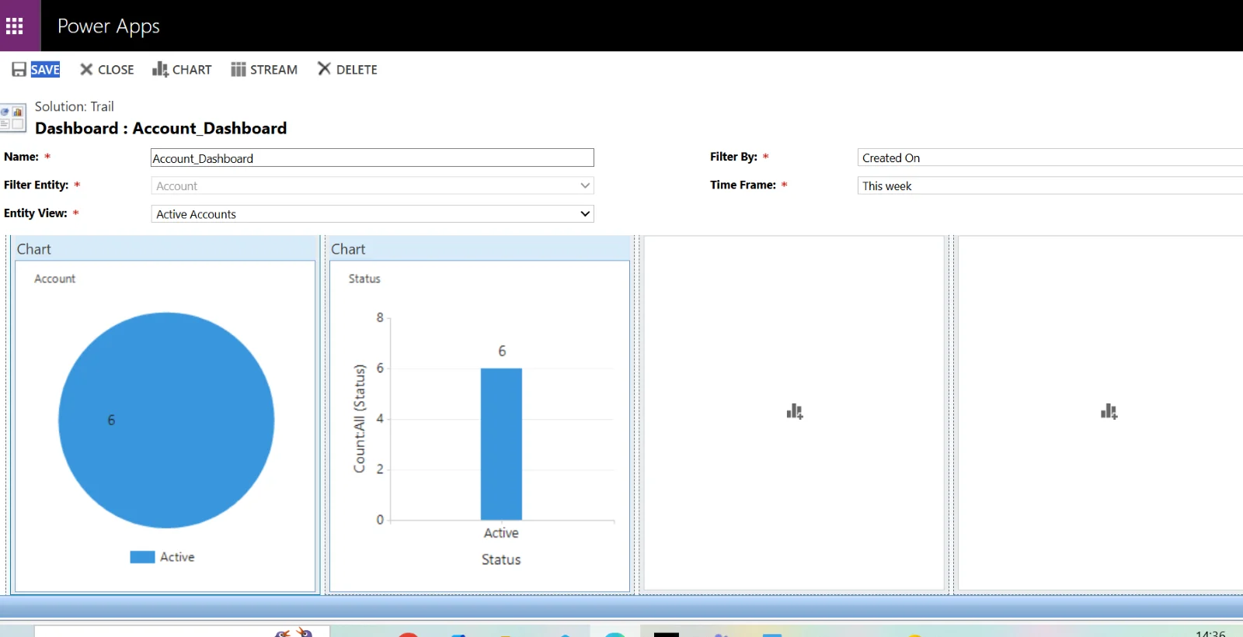This screenshot has width=1243, height=637.
Task: Insert a chart in the third empty tile
Action: point(795,411)
